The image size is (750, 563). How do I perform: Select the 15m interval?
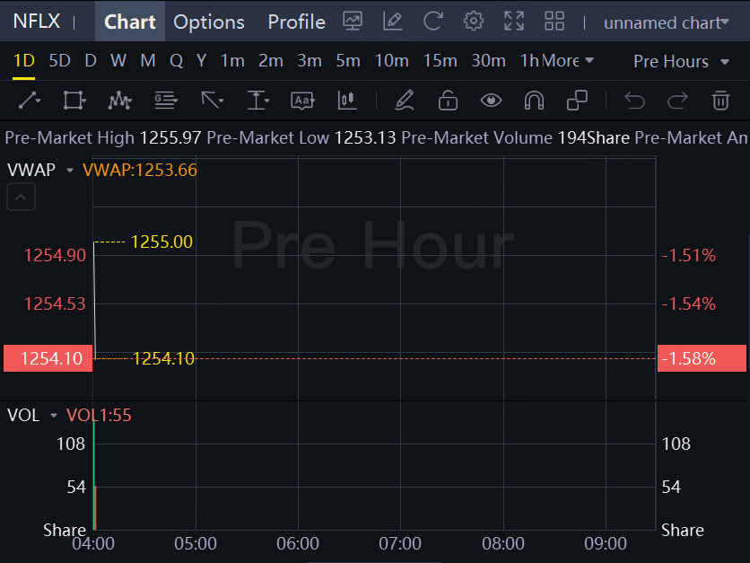click(440, 61)
